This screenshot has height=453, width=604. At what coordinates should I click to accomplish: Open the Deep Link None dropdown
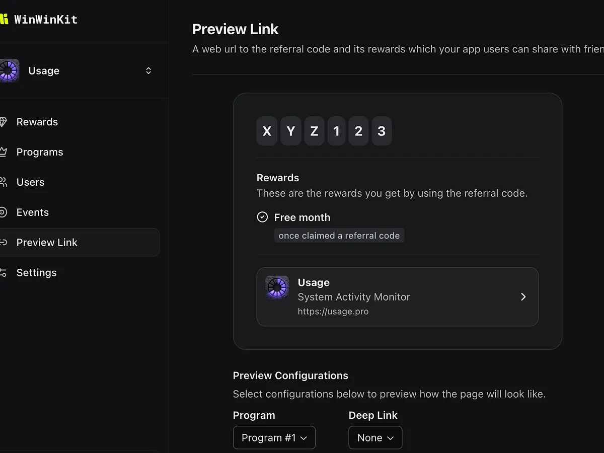(375, 438)
